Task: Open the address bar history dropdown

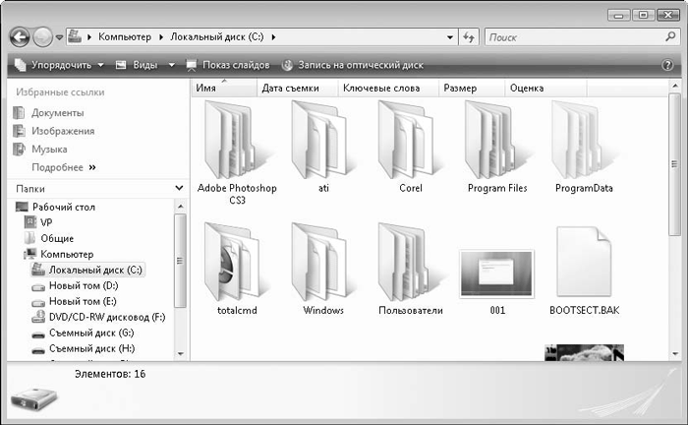Action: point(450,37)
